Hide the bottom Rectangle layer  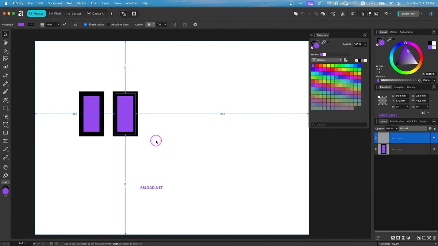(x=434, y=149)
